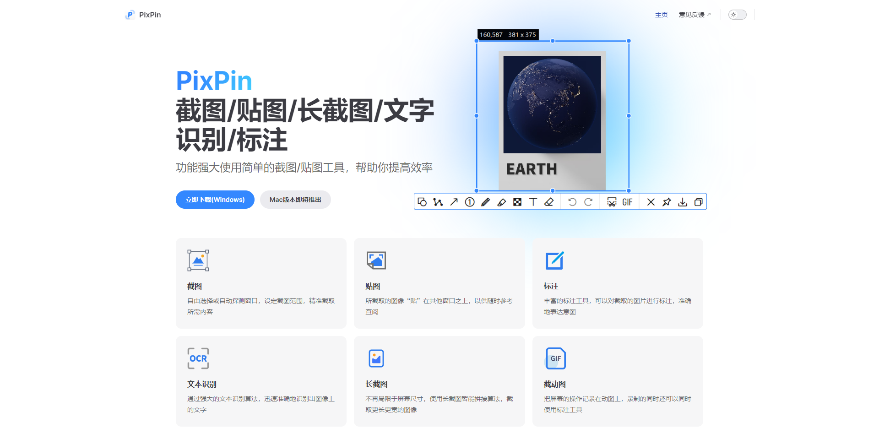
Task: Click the redo arrow icon
Action: coord(588,202)
